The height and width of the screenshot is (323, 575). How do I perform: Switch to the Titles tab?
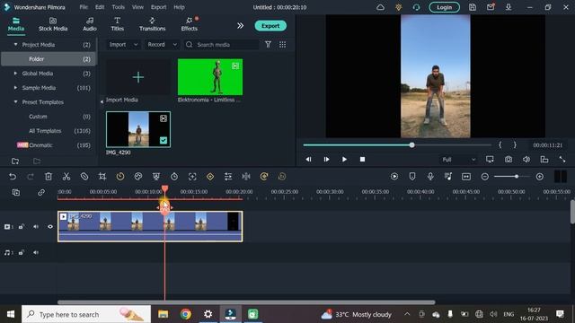[x=118, y=24]
